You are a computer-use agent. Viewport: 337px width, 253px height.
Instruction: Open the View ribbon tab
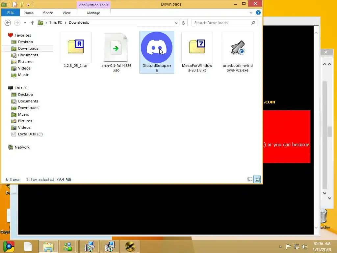pos(66,13)
